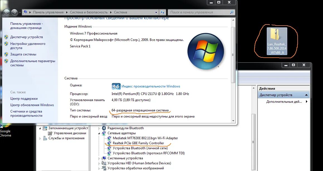Image resolution: width=323 pixels, height=171 pixels.
Task: Click 64-разрядная операционная система text
Action: (140, 110)
